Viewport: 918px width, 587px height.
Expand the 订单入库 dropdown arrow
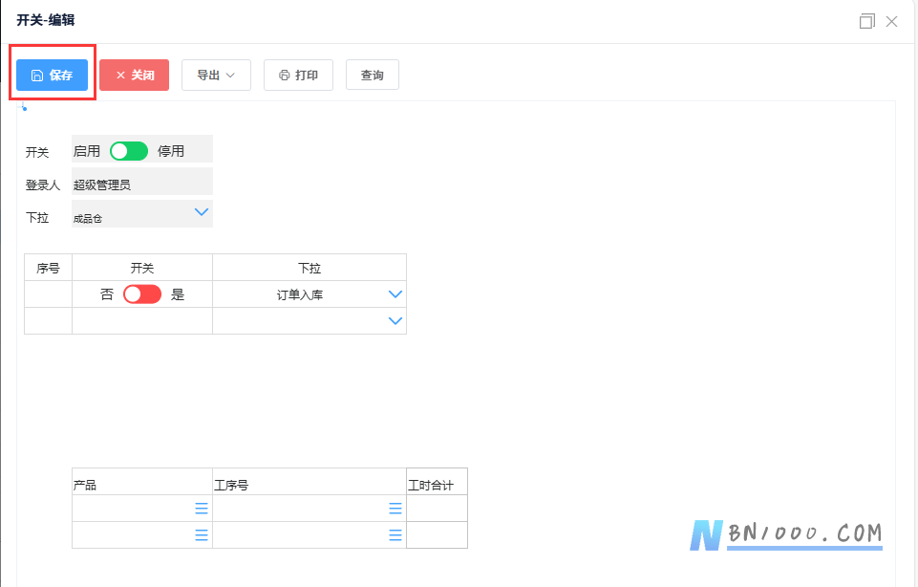[x=395, y=294]
